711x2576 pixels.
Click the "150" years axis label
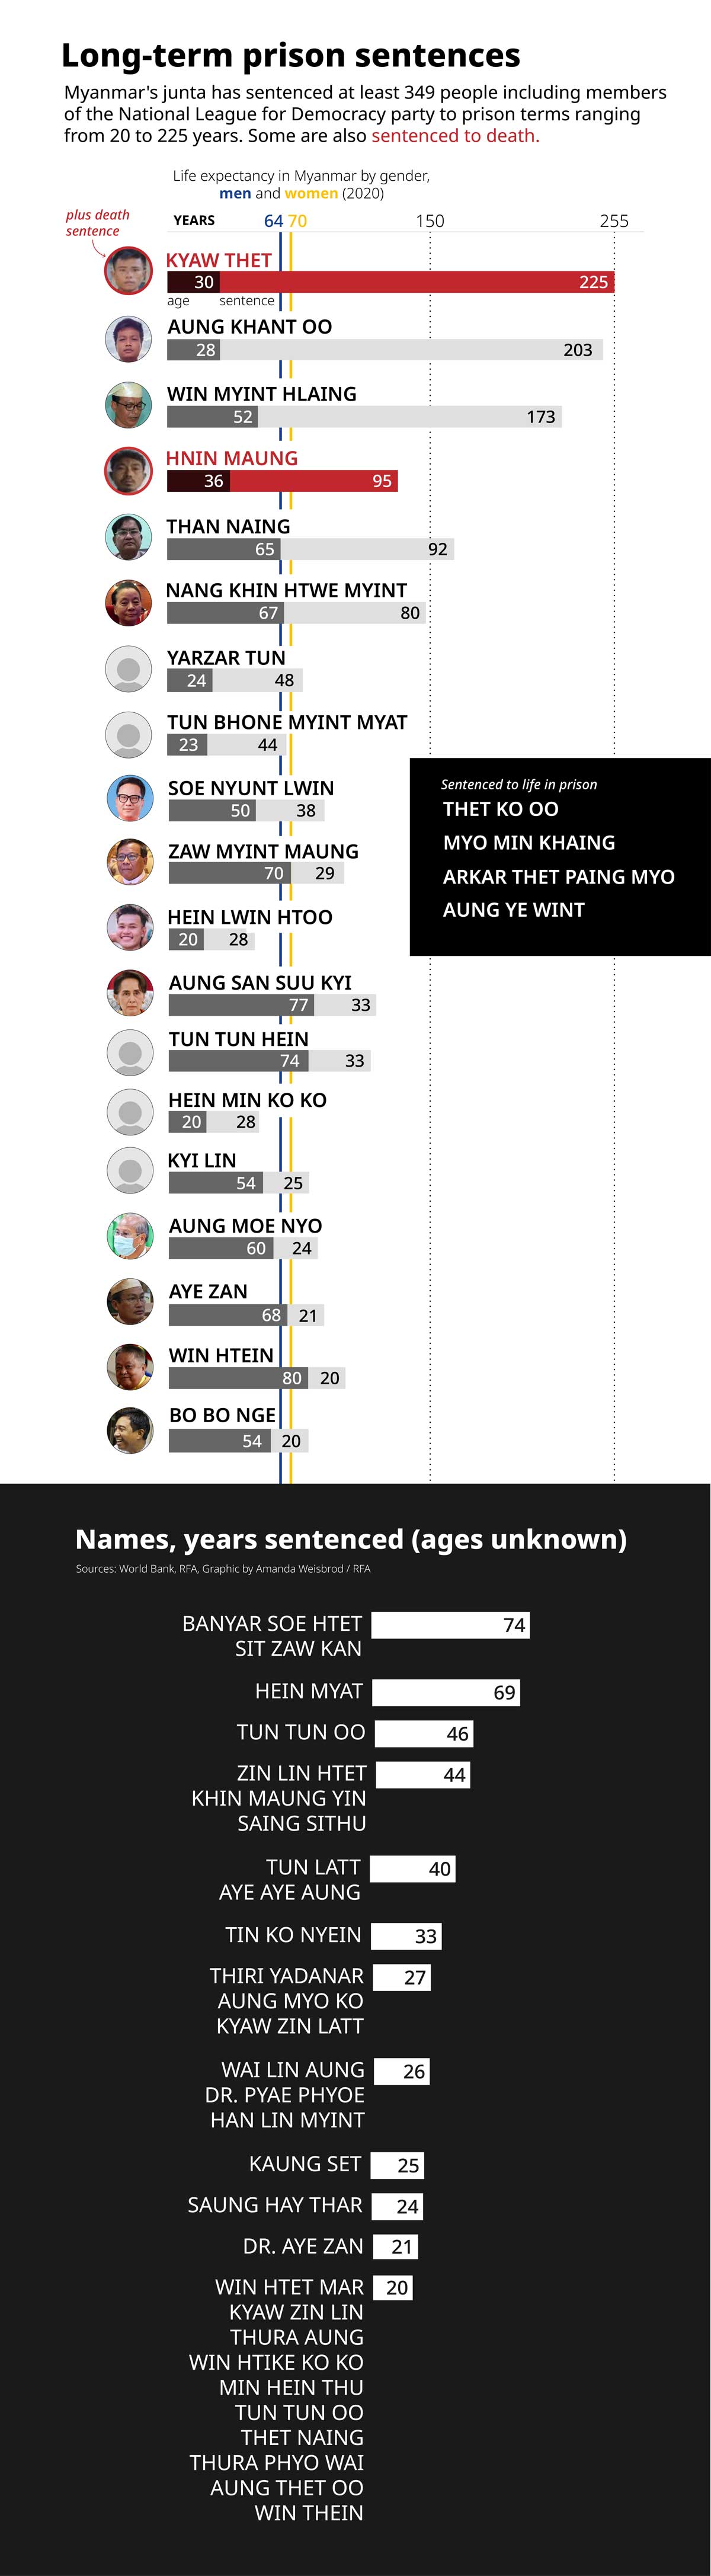point(430,221)
